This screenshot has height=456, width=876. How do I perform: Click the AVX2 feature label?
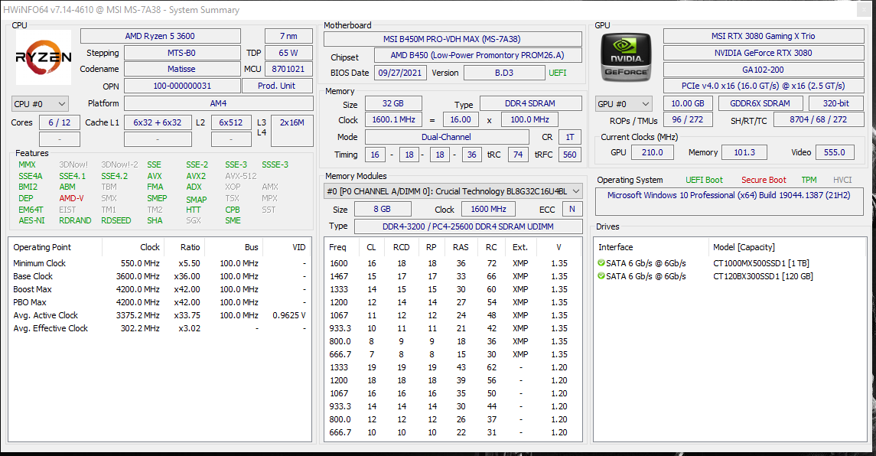pos(196,176)
